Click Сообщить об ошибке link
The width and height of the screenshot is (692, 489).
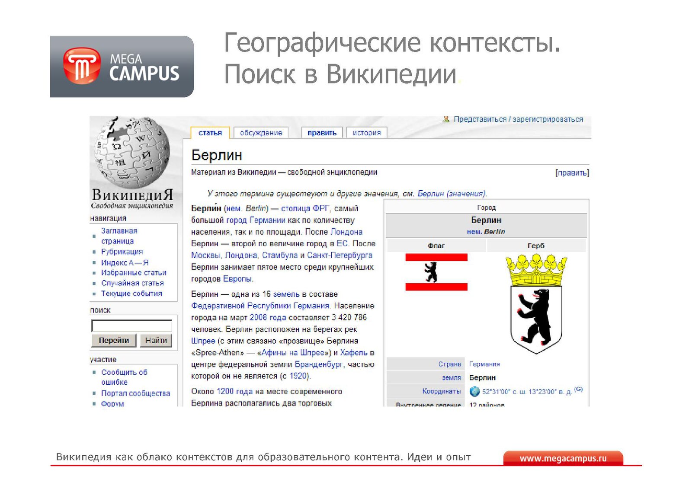(124, 377)
